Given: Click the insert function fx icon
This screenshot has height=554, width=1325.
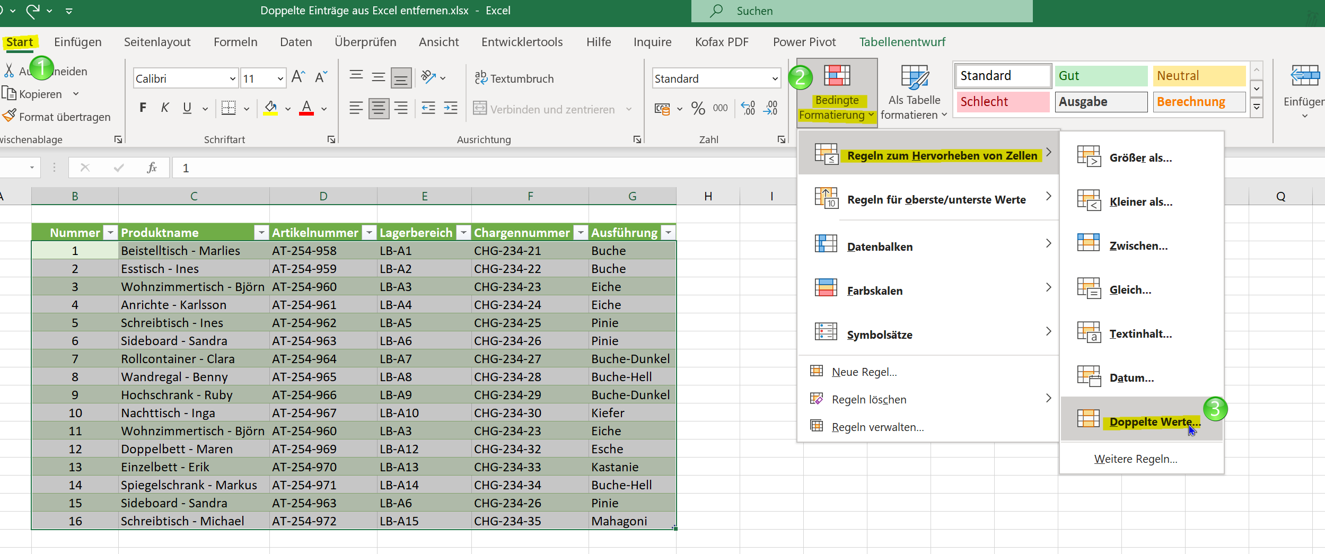Looking at the screenshot, I should coord(152,168).
